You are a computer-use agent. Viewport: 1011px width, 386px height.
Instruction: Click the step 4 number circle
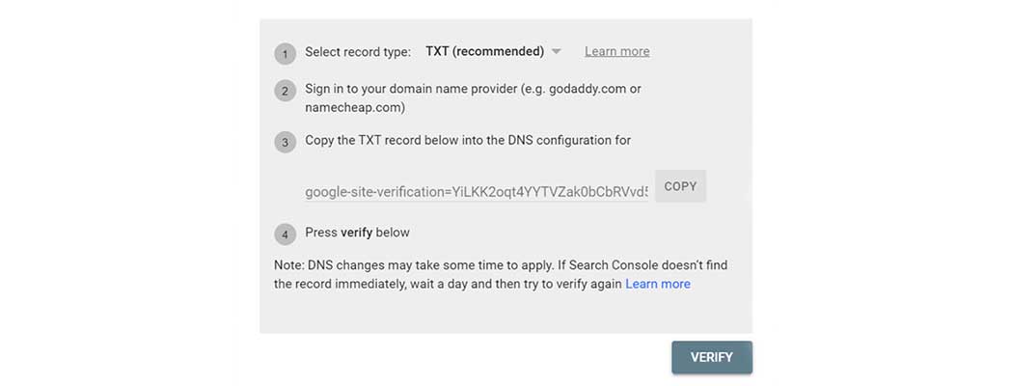click(x=285, y=234)
